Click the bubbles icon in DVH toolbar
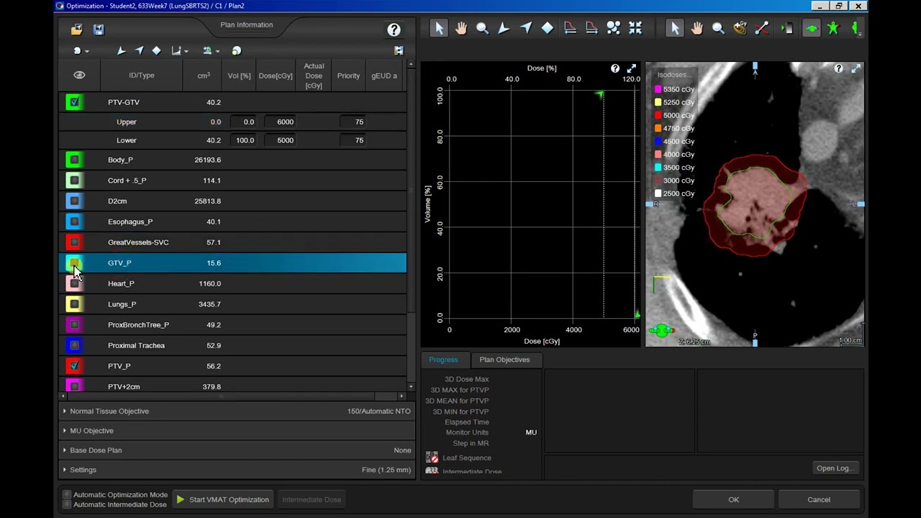Viewport: 921px width, 518px height. point(613,28)
